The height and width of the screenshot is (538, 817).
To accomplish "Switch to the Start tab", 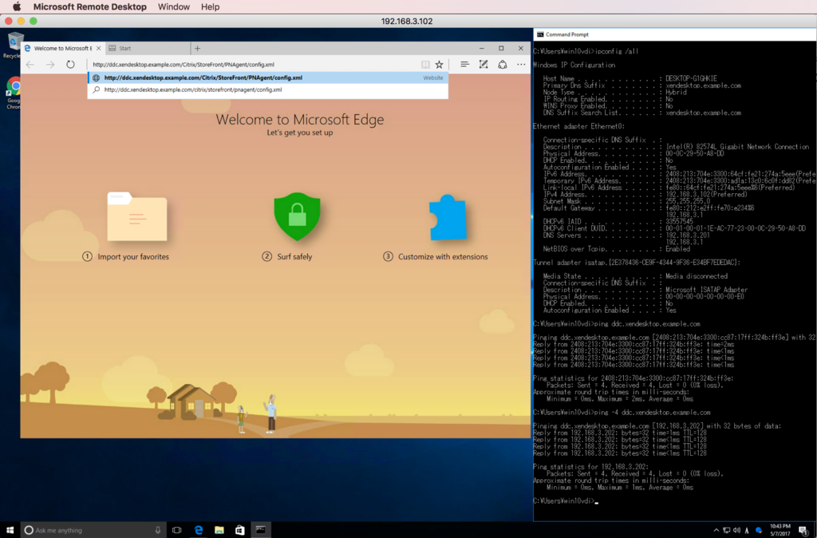I will (x=148, y=49).
